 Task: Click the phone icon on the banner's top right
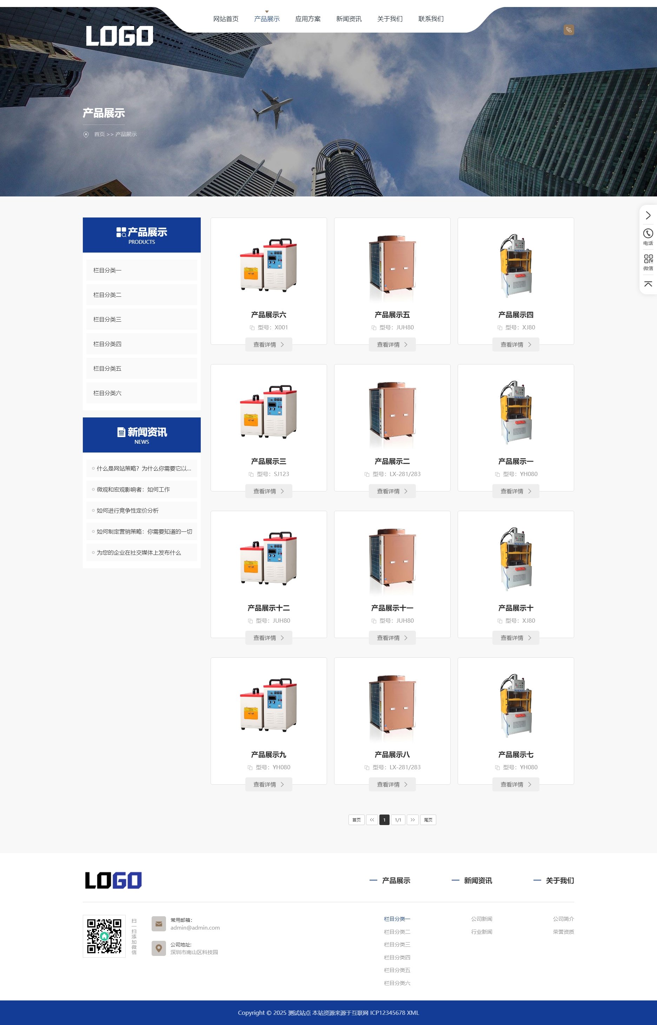click(569, 30)
